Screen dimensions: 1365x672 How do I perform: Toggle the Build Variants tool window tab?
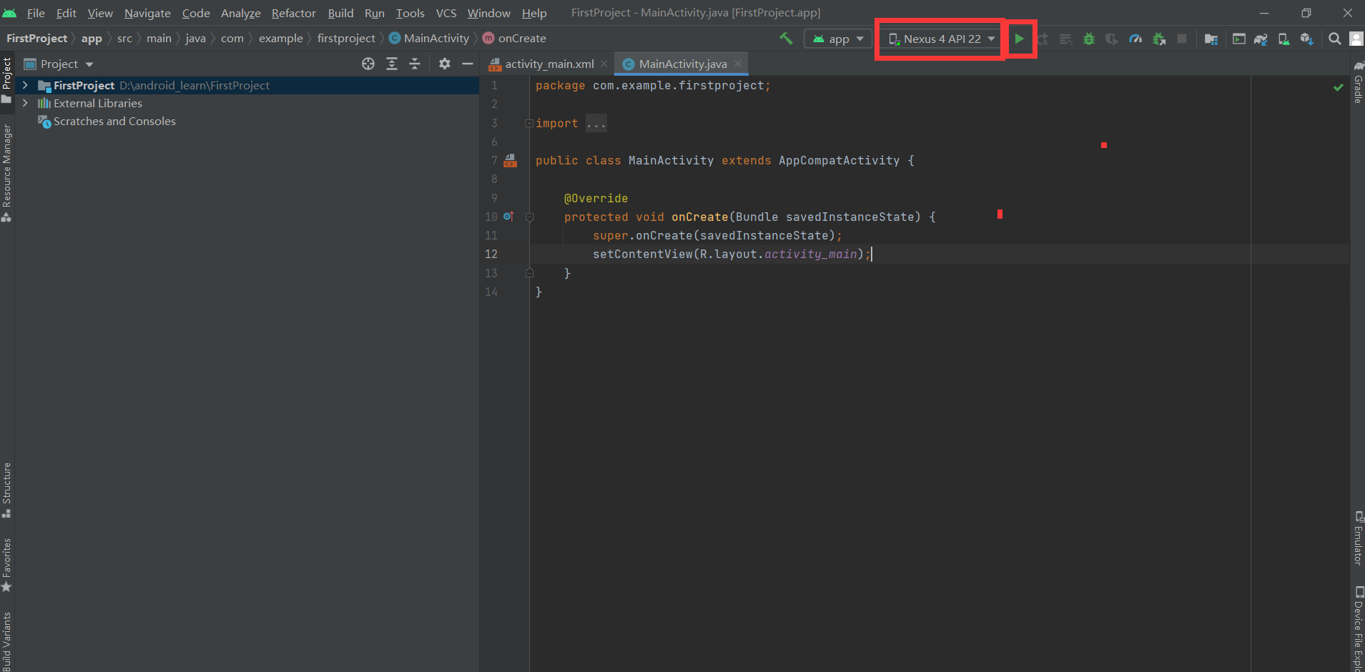[x=7, y=641]
